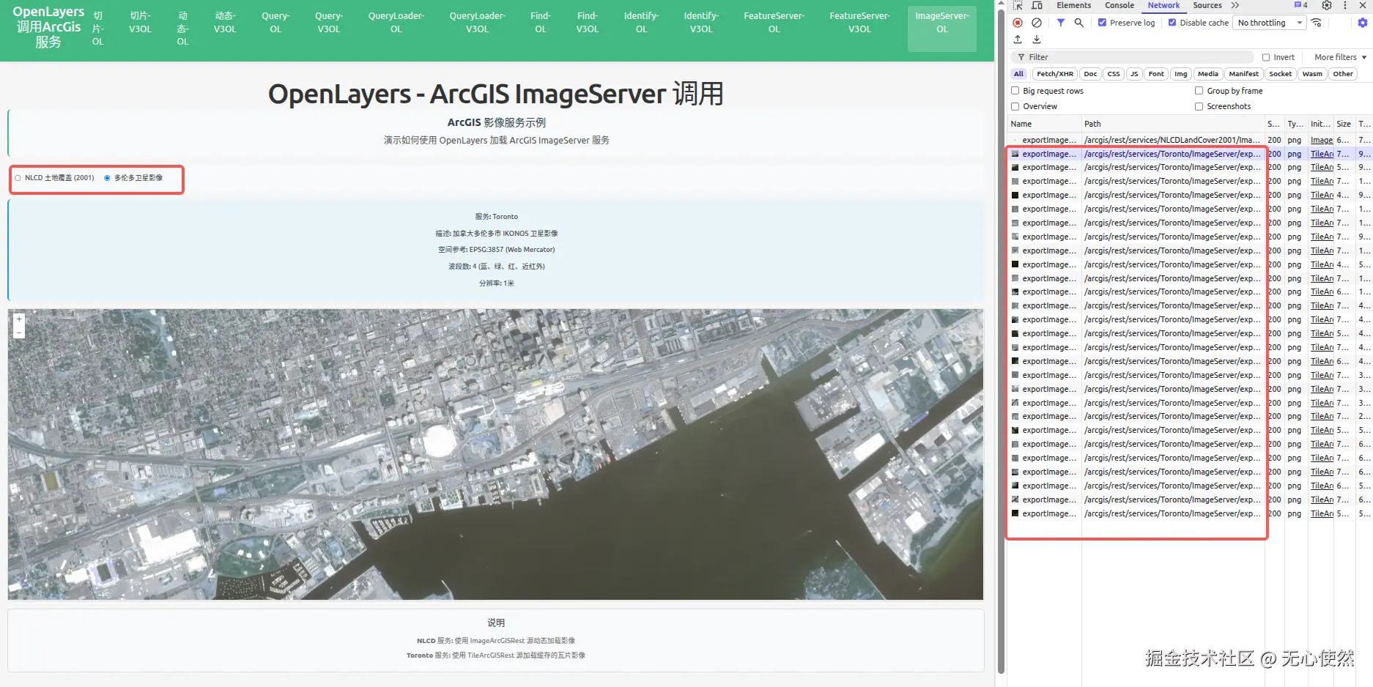Click the inspect element picker icon
The image size is (1373, 687).
point(1018,5)
